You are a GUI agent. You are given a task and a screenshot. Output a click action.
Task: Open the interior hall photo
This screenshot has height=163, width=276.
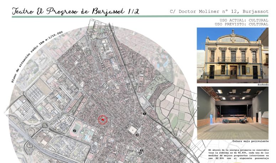(x=233, y=113)
